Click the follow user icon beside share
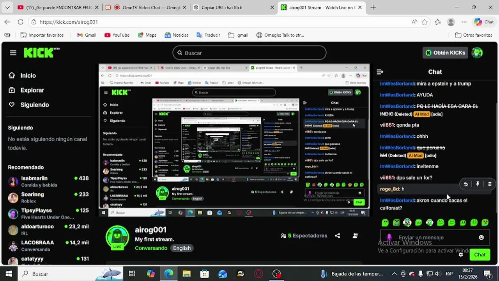This screenshot has height=281, width=499. (x=355, y=236)
